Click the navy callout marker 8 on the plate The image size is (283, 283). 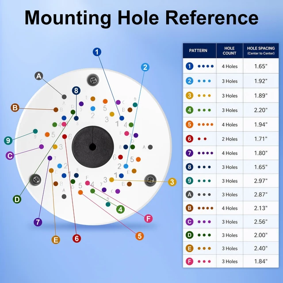click(x=76, y=91)
